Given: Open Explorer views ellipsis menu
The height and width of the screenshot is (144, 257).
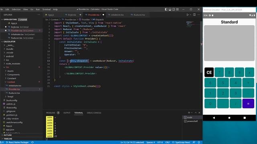Looking at the screenshot, I should pyautogui.click(x=39, y=15).
